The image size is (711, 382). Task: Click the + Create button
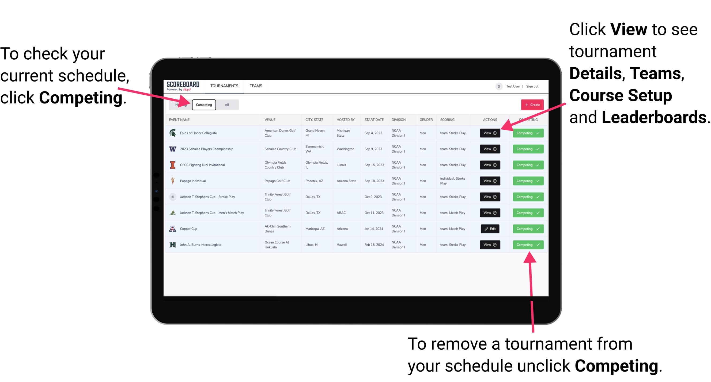pos(532,105)
